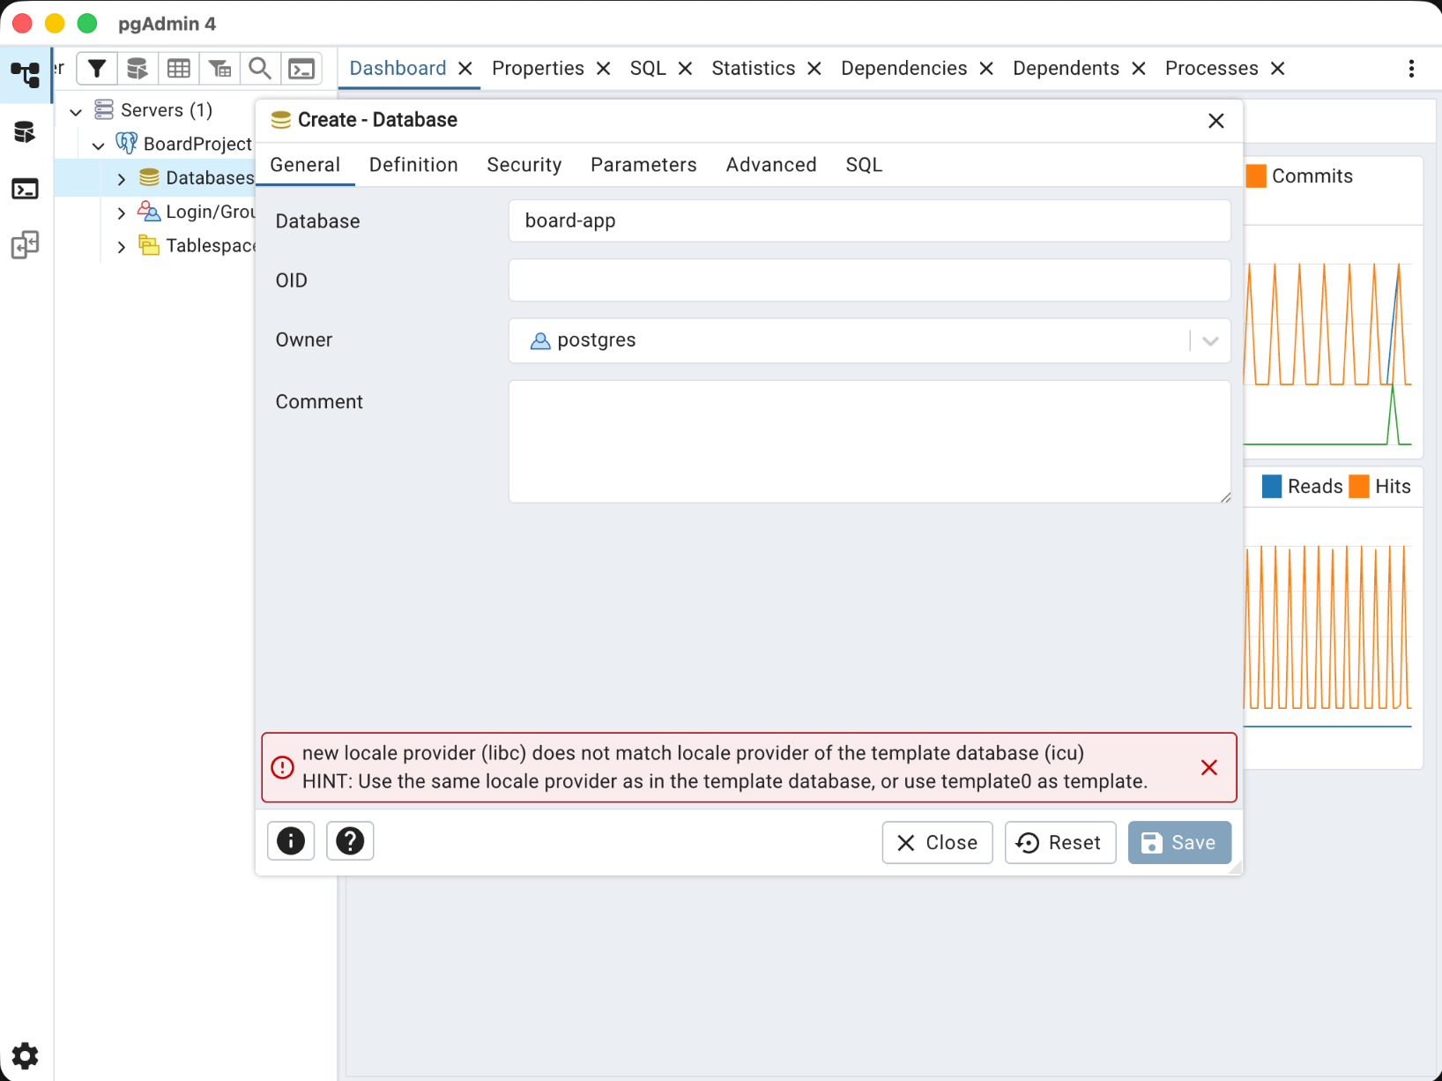Click the View Data grid icon

point(179,69)
